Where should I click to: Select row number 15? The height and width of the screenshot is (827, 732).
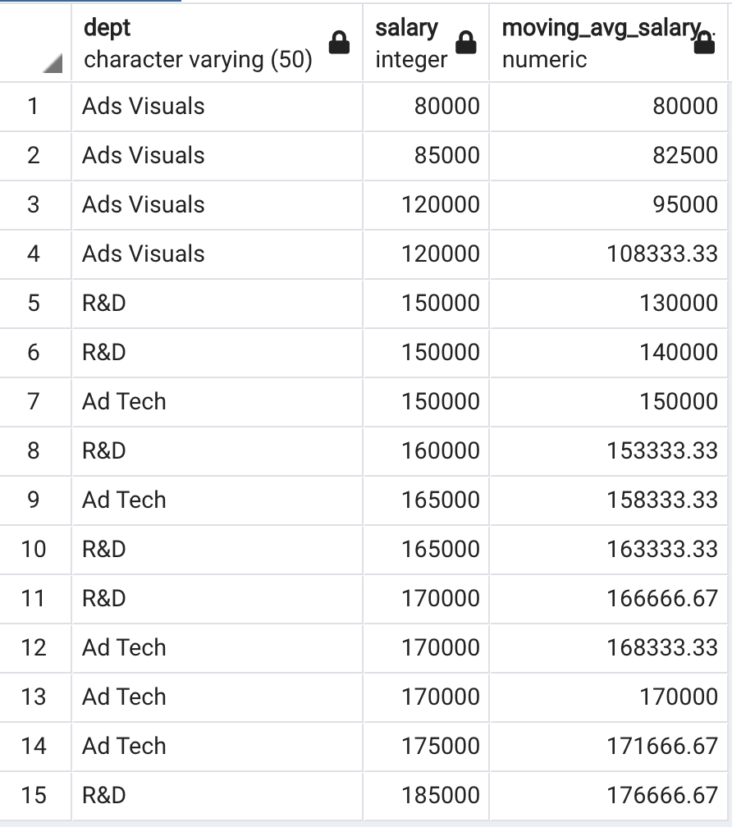pyautogui.click(x=34, y=795)
